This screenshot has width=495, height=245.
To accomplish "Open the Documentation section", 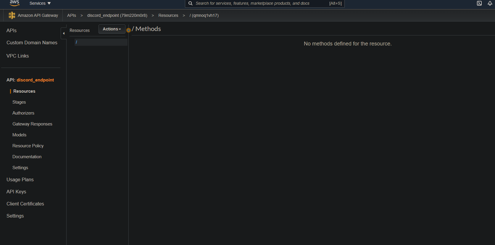I will (27, 157).
